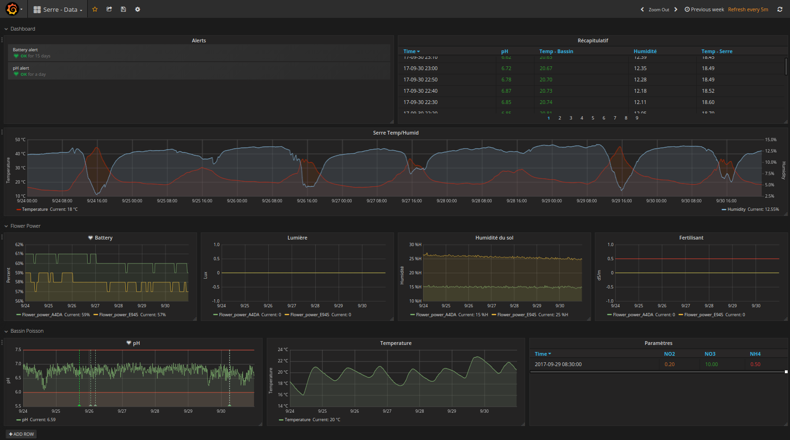Save the dashboard with disk icon
This screenshot has height=440, width=790.
pos(123,9)
